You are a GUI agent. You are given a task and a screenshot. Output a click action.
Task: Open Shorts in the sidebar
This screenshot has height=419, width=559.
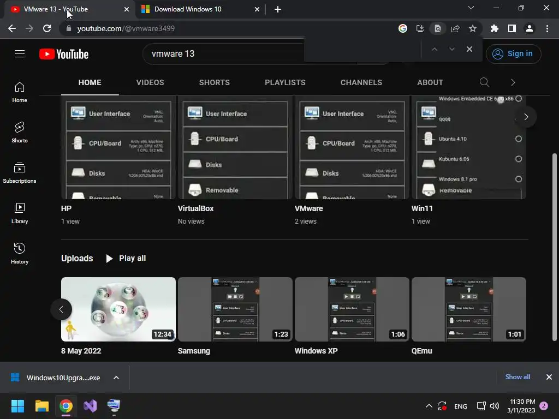click(20, 133)
